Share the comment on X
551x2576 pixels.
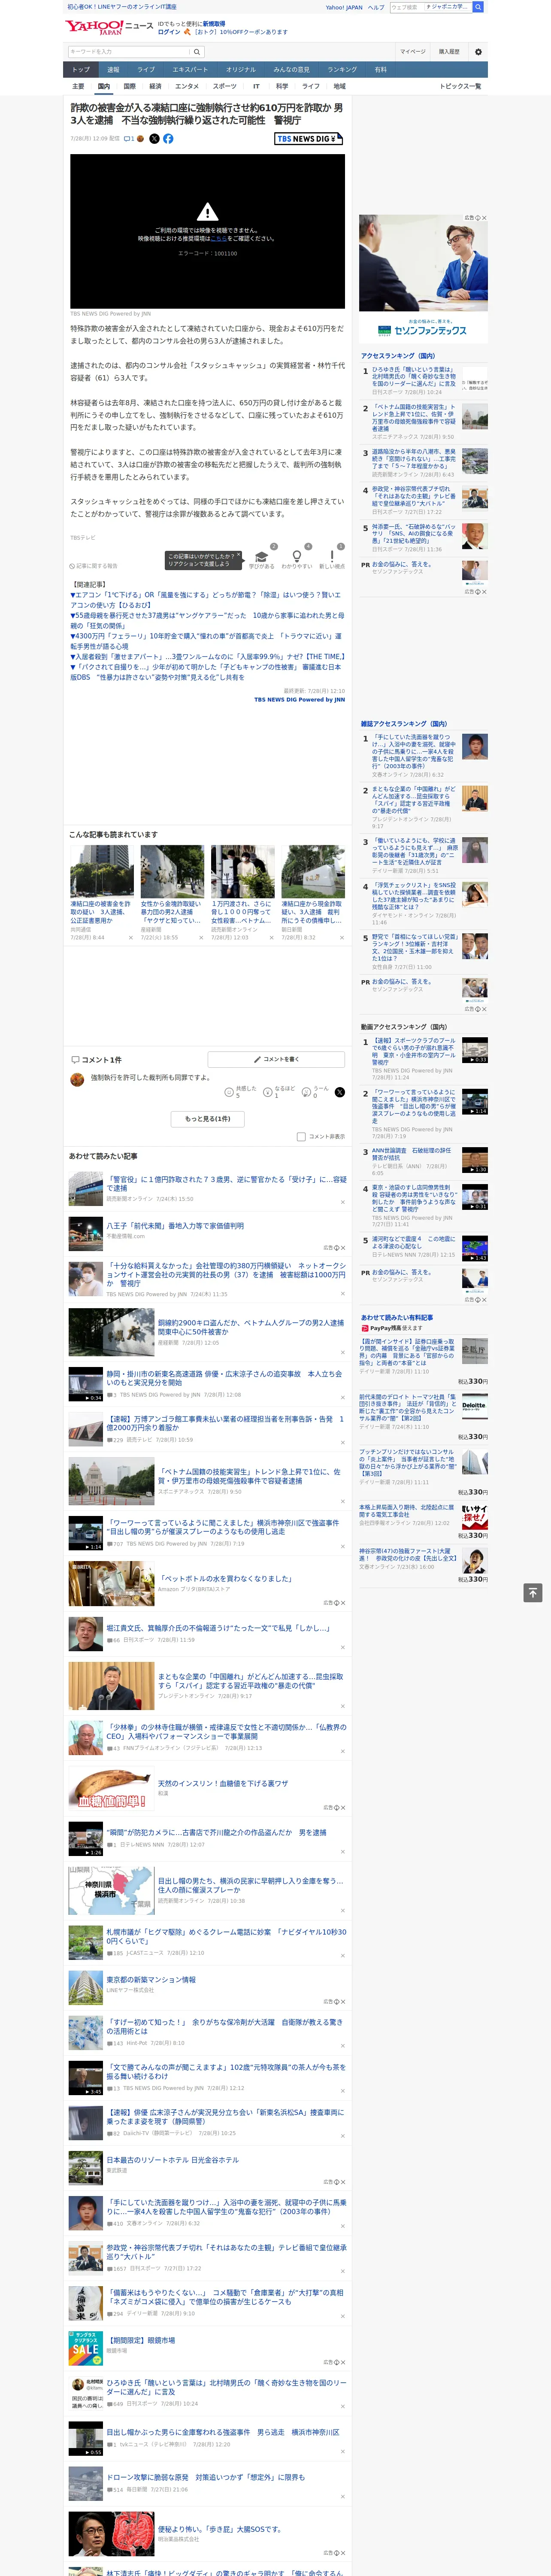coord(339,1092)
